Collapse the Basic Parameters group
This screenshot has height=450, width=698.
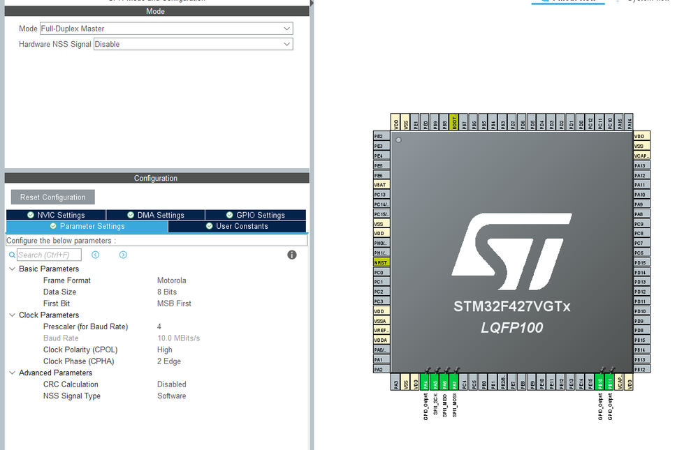click(x=12, y=269)
